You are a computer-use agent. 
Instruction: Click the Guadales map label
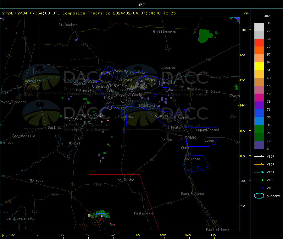(x=168, y=68)
